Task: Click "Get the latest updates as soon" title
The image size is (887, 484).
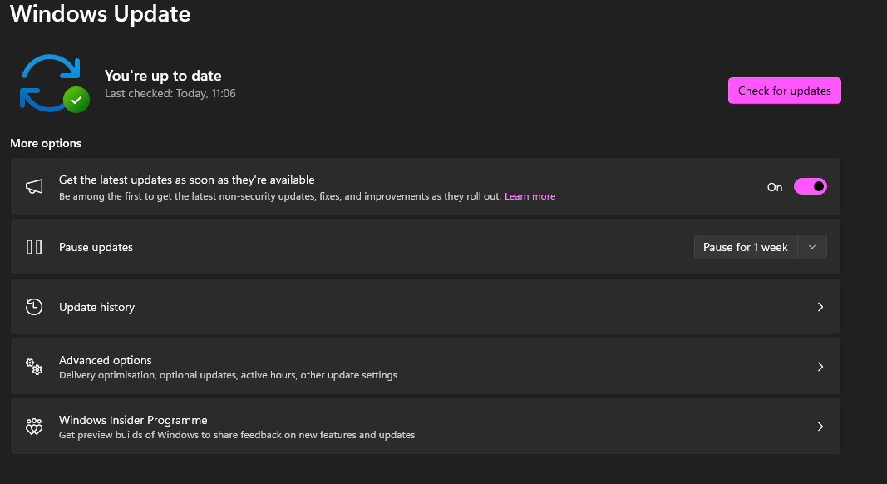Action: coord(187,180)
